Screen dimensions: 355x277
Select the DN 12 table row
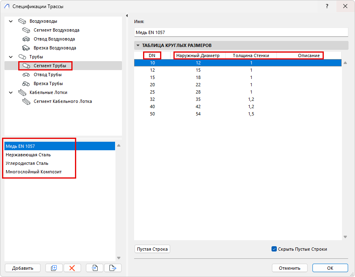coord(238,70)
